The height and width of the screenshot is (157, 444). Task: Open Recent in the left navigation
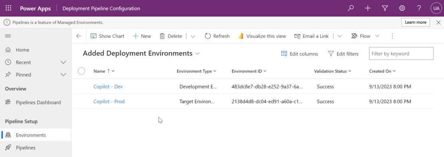tap(23, 62)
